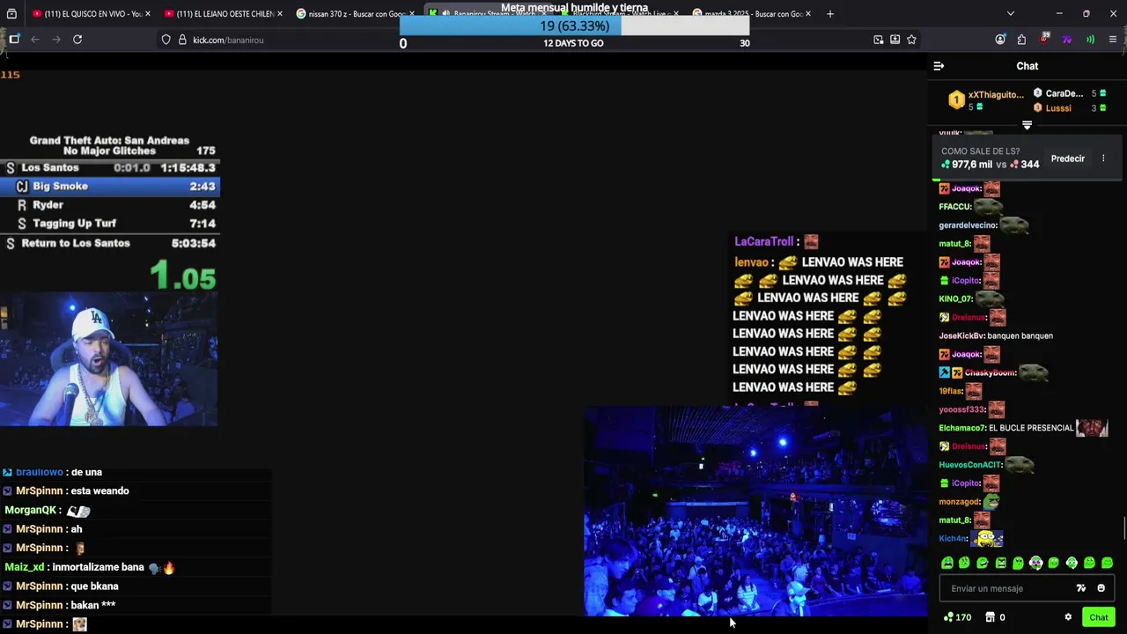Click the monthly goal progress bar
The height and width of the screenshot is (634, 1127).
pos(574,26)
